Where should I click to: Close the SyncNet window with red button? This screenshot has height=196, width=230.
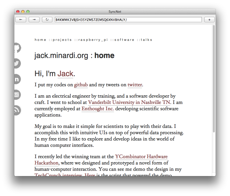point(18,12)
